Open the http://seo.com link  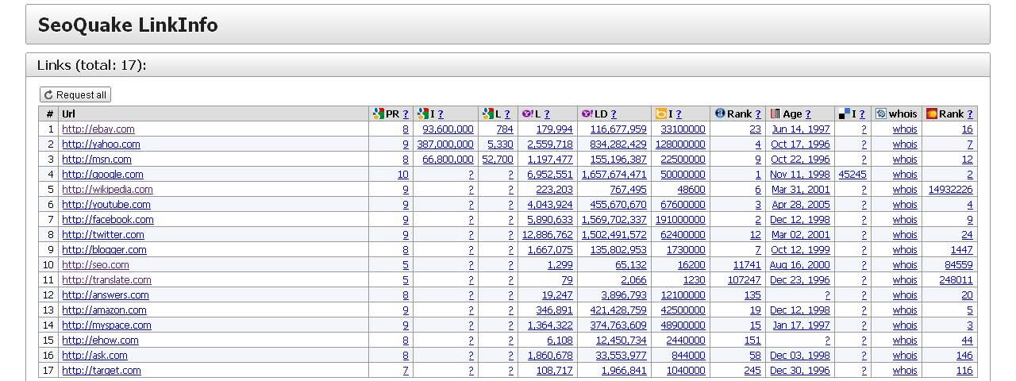[95, 265]
